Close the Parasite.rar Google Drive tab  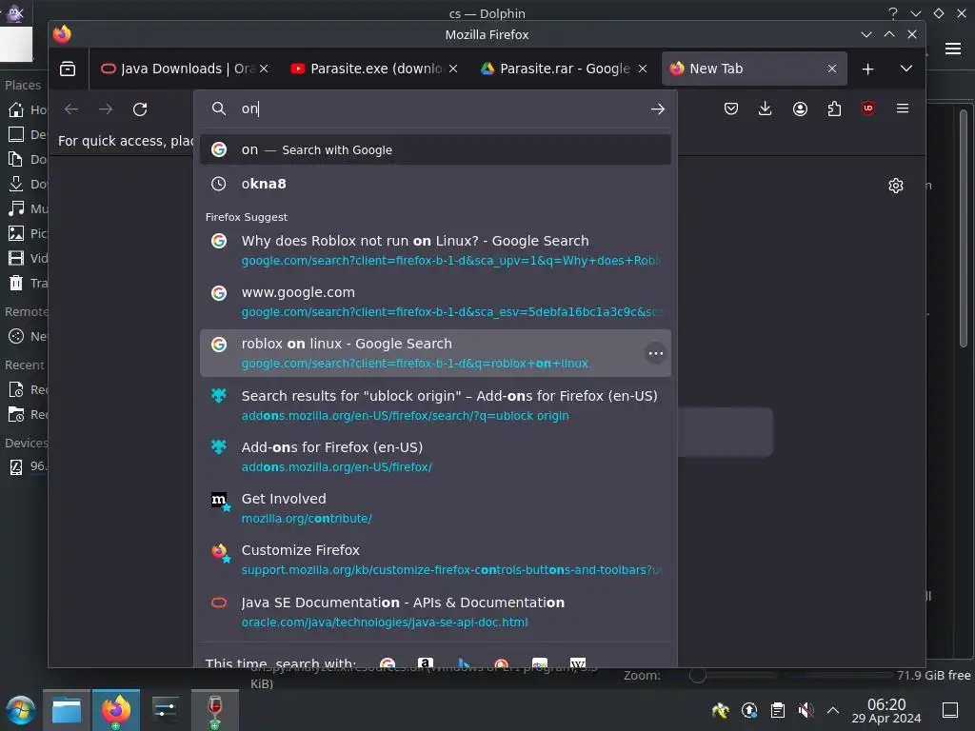(x=643, y=69)
